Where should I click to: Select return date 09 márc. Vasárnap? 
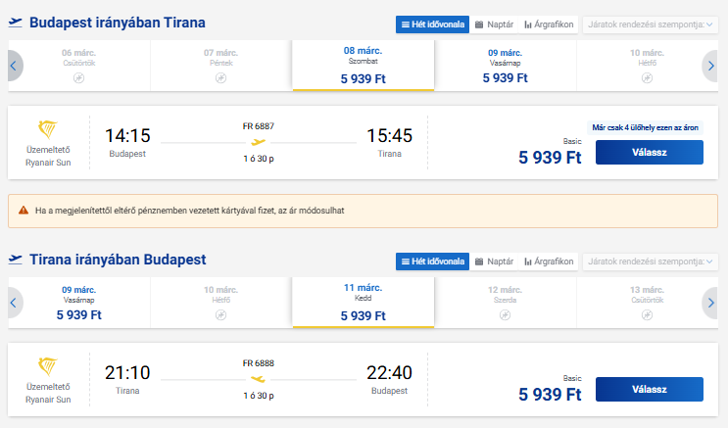coord(79,303)
